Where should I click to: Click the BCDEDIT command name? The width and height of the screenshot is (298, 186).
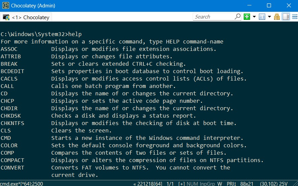12,71
